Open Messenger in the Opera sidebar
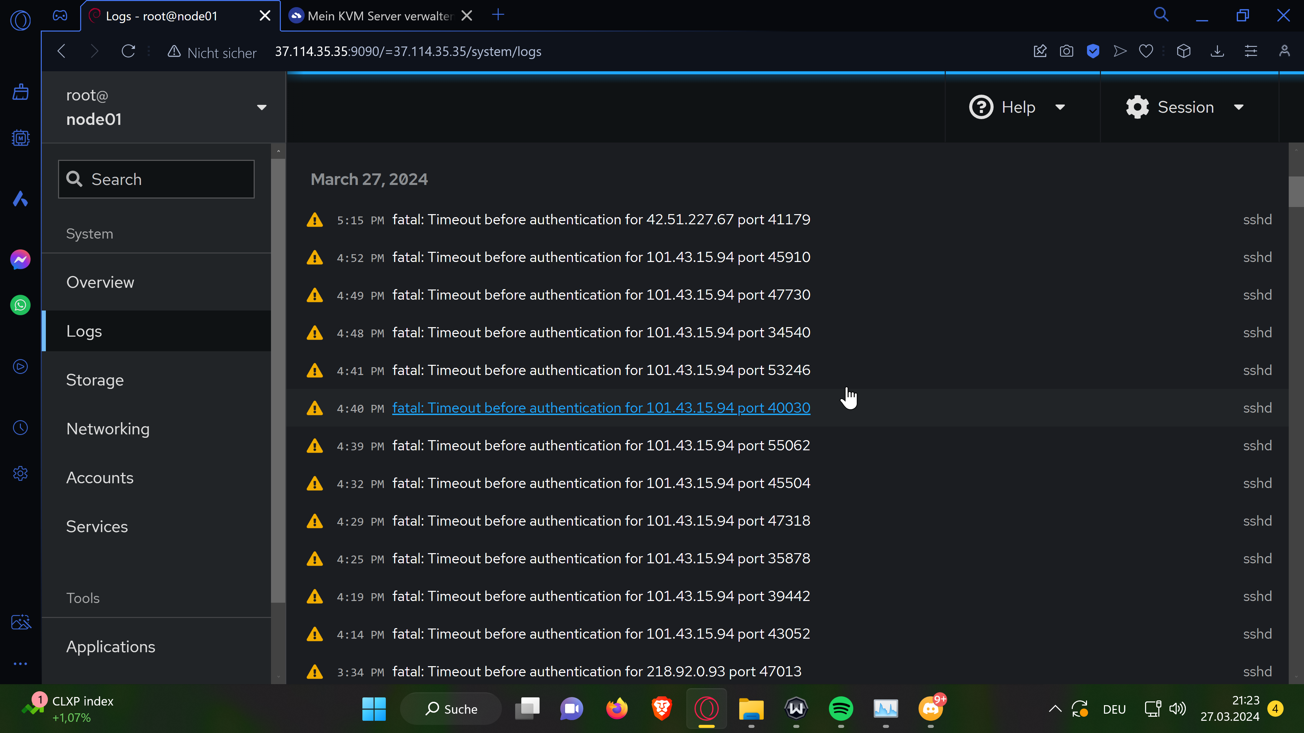The image size is (1304, 733). (x=20, y=260)
